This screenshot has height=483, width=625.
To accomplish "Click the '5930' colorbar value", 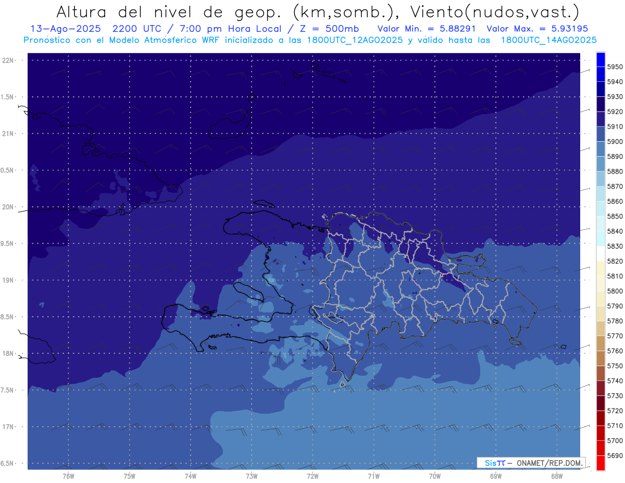I will click(x=615, y=97).
